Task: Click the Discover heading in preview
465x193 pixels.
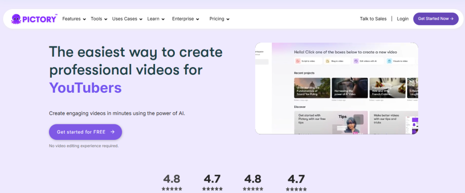Action: [x=300, y=107]
